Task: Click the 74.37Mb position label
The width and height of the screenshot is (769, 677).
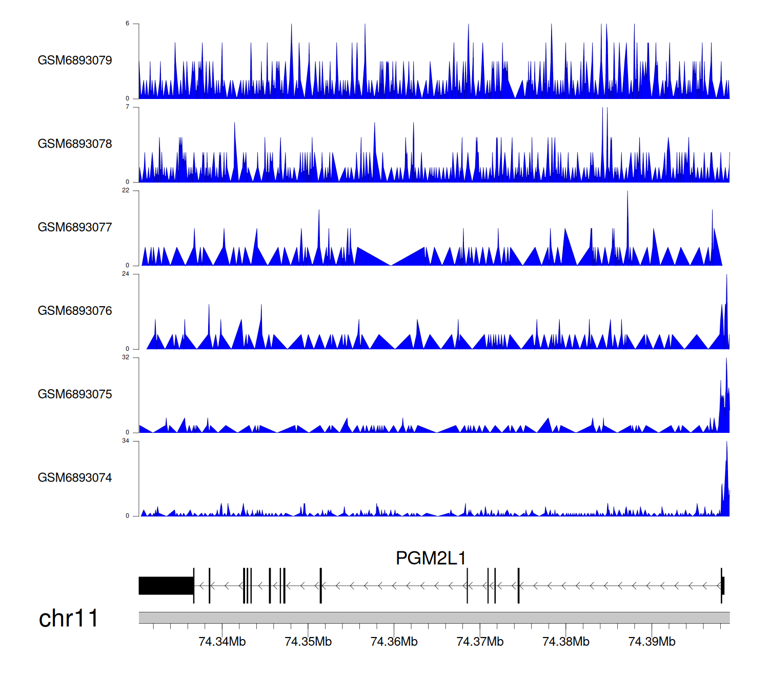Action: pos(480,642)
